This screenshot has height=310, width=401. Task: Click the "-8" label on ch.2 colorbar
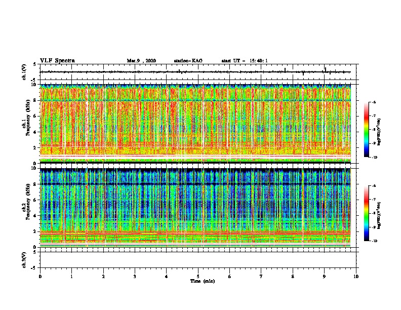pos(373,213)
